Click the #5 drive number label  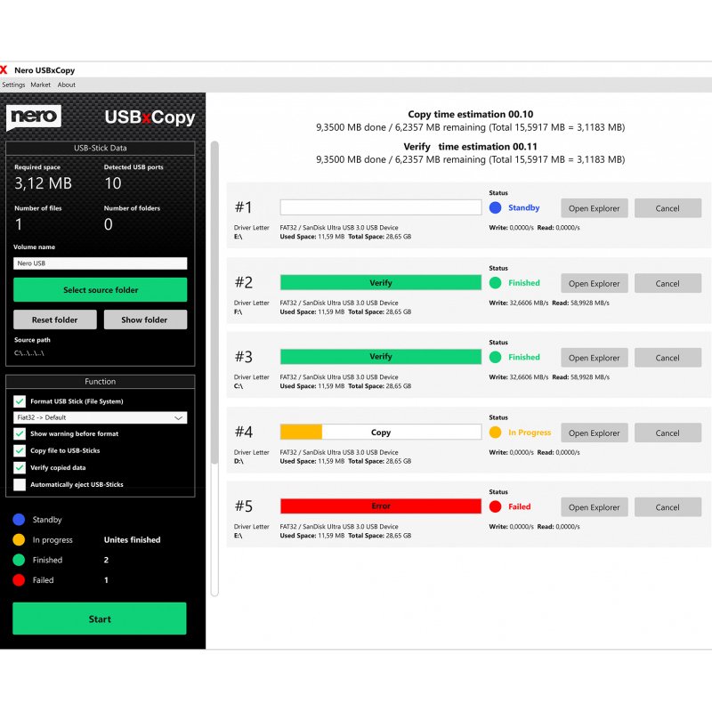pyautogui.click(x=243, y=506)
